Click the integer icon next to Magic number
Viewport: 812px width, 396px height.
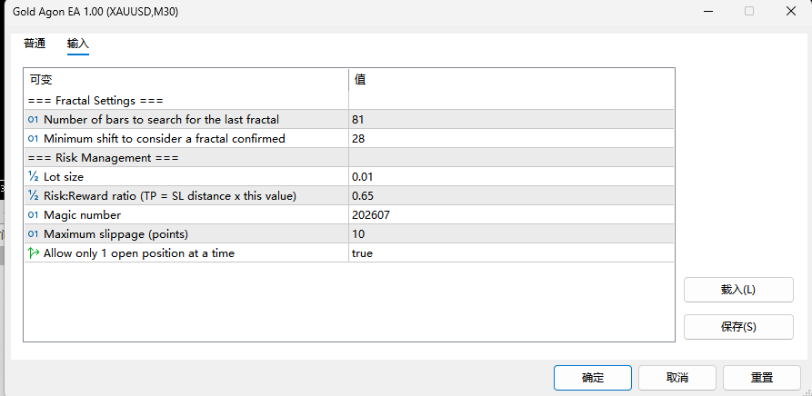[x=33, y=215]
